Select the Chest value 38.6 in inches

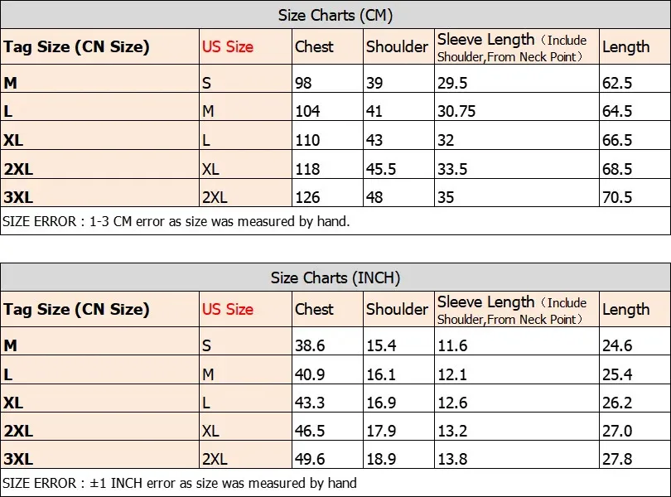click(310, 345)
